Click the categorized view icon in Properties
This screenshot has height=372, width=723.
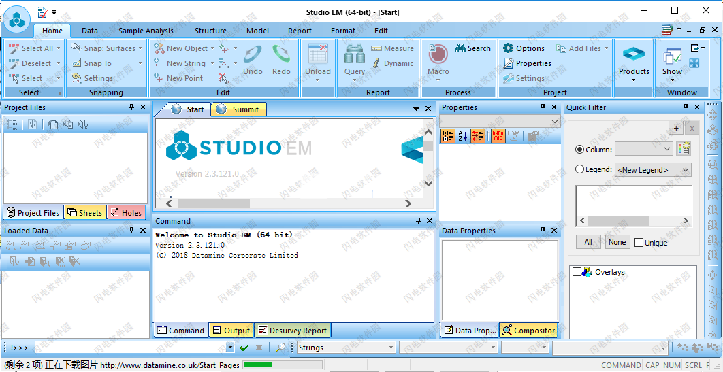pos(448,135)
